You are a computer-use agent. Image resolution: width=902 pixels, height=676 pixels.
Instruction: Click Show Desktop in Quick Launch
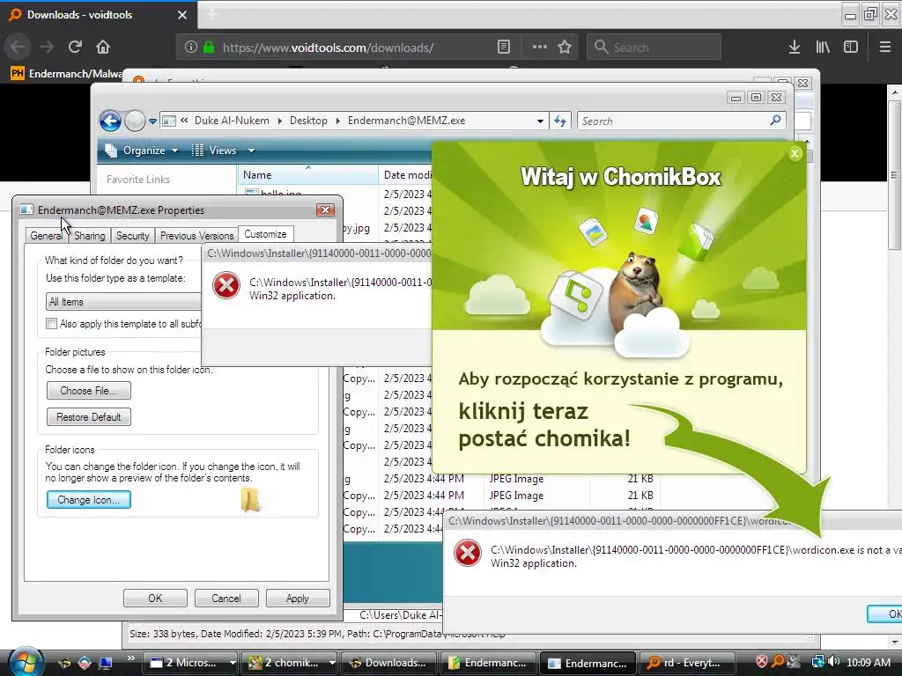click(x=106, y=663)
